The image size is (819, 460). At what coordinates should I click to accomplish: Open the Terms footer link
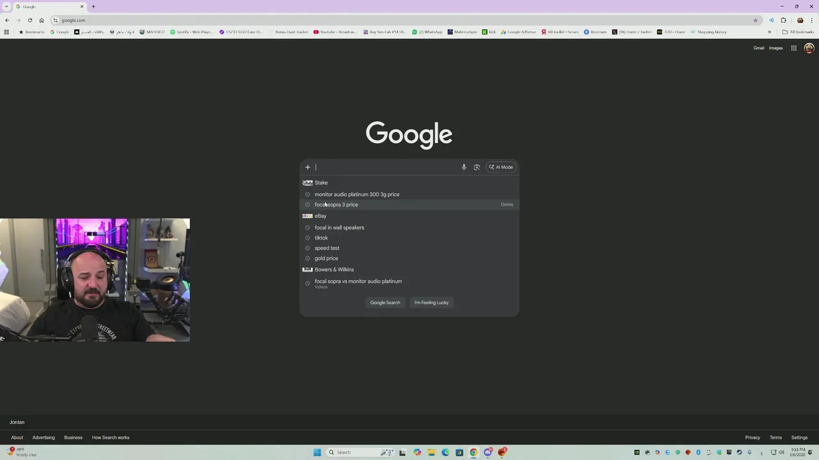tap(775, 438)
